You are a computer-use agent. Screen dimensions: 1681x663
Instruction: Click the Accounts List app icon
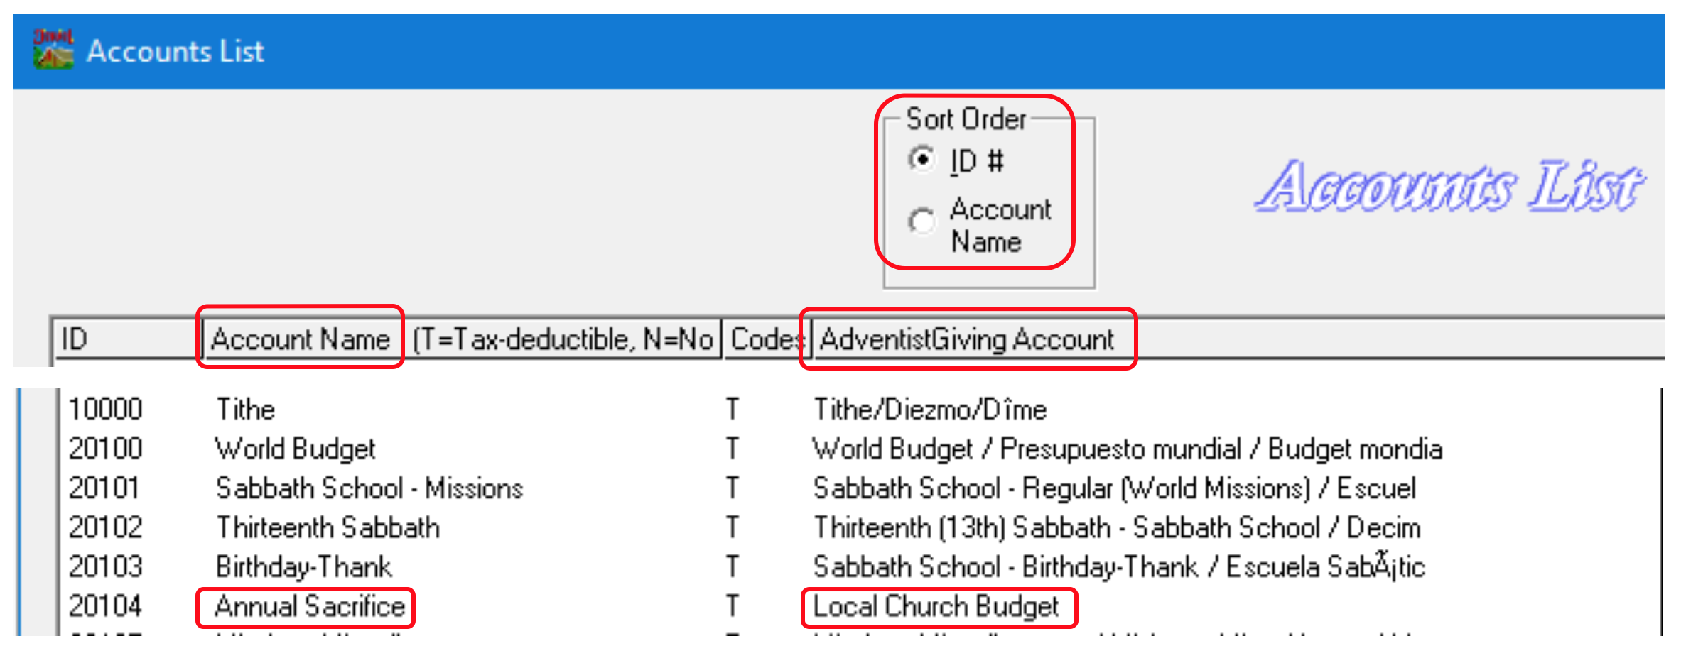(53, 50)
